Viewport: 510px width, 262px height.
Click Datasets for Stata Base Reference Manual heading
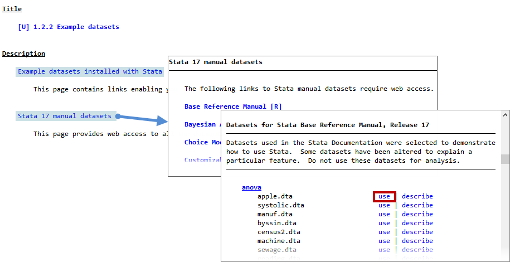328,125
